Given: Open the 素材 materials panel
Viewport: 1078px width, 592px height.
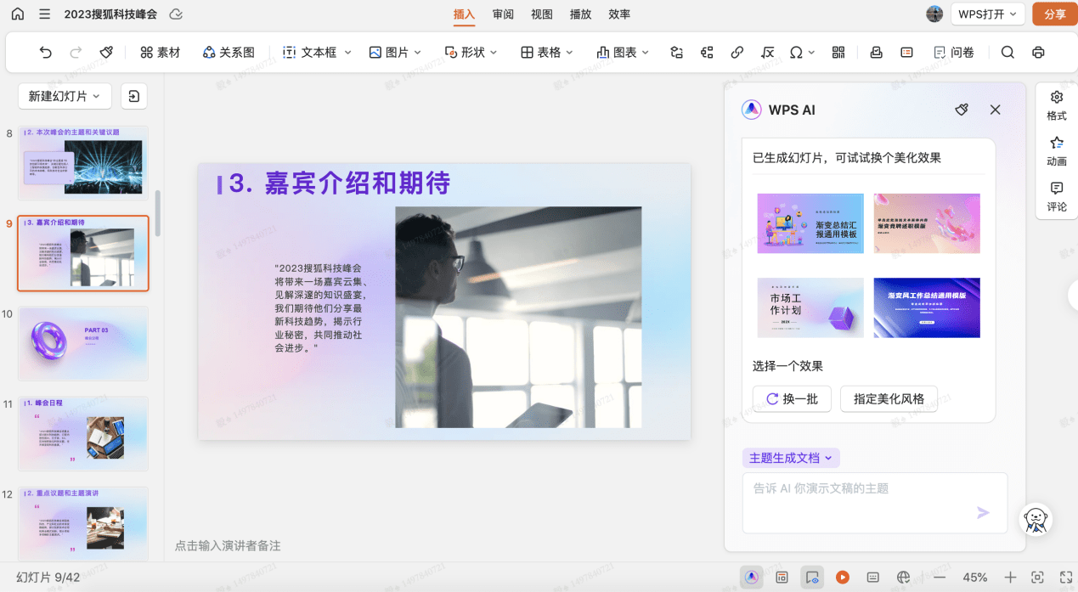Looking at the screenshot, I should 161,52.
